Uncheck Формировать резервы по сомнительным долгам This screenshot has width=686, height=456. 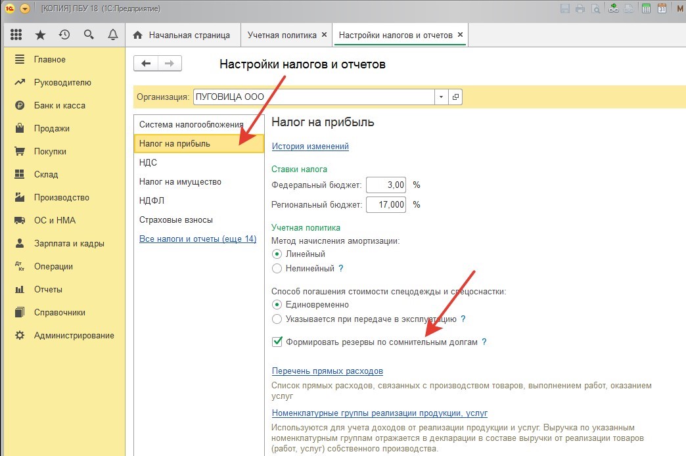[x=277, y=342]
